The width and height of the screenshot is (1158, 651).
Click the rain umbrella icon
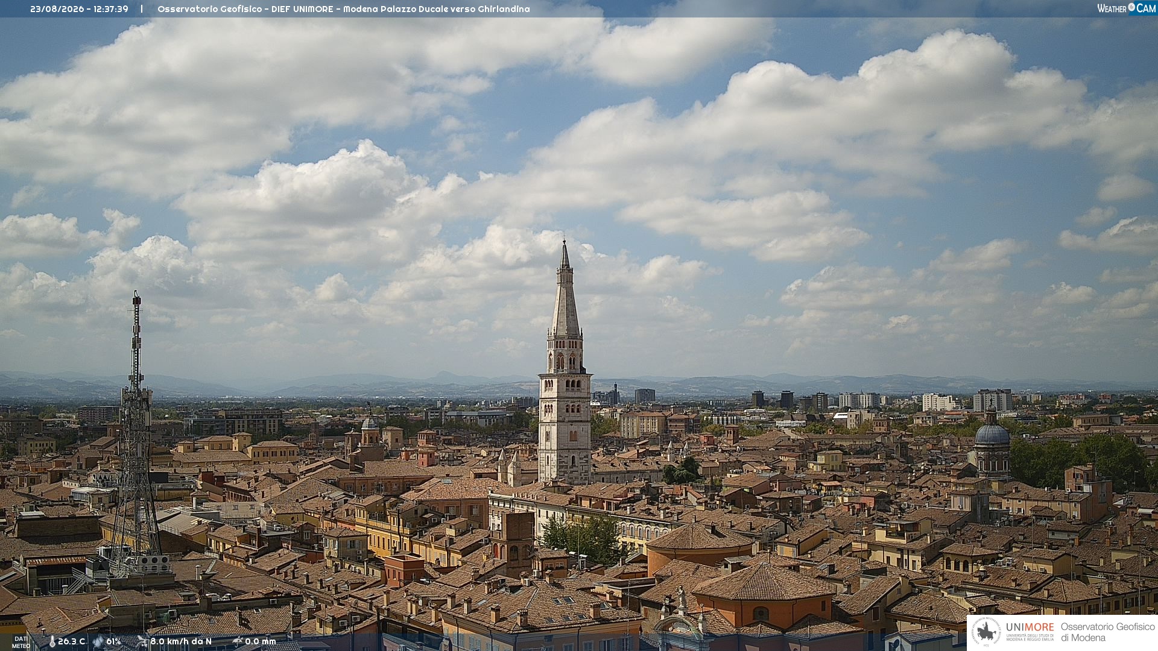[x=238, y=642]
